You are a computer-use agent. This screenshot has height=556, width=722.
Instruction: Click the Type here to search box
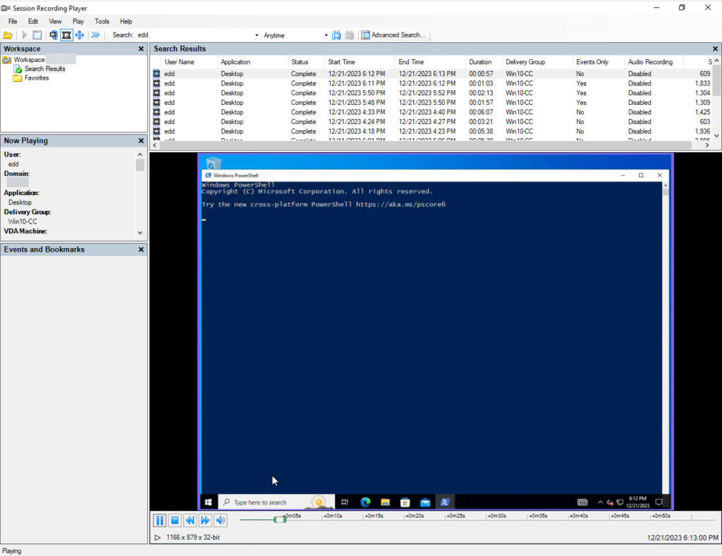point(276,502)
